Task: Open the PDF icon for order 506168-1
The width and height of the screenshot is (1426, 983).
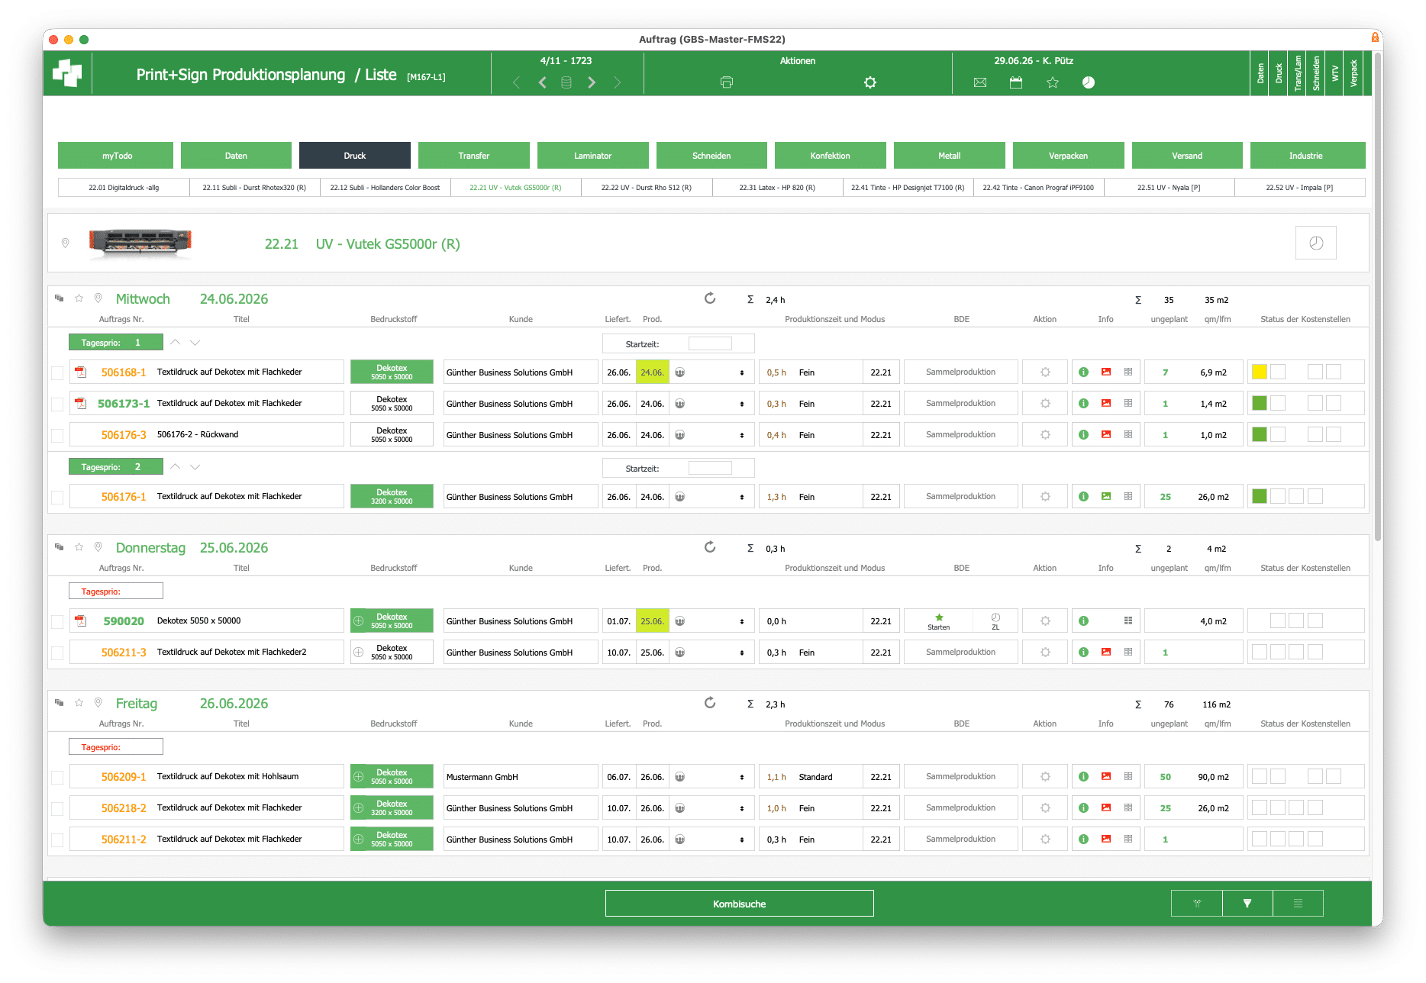Action: click(80, 372)
